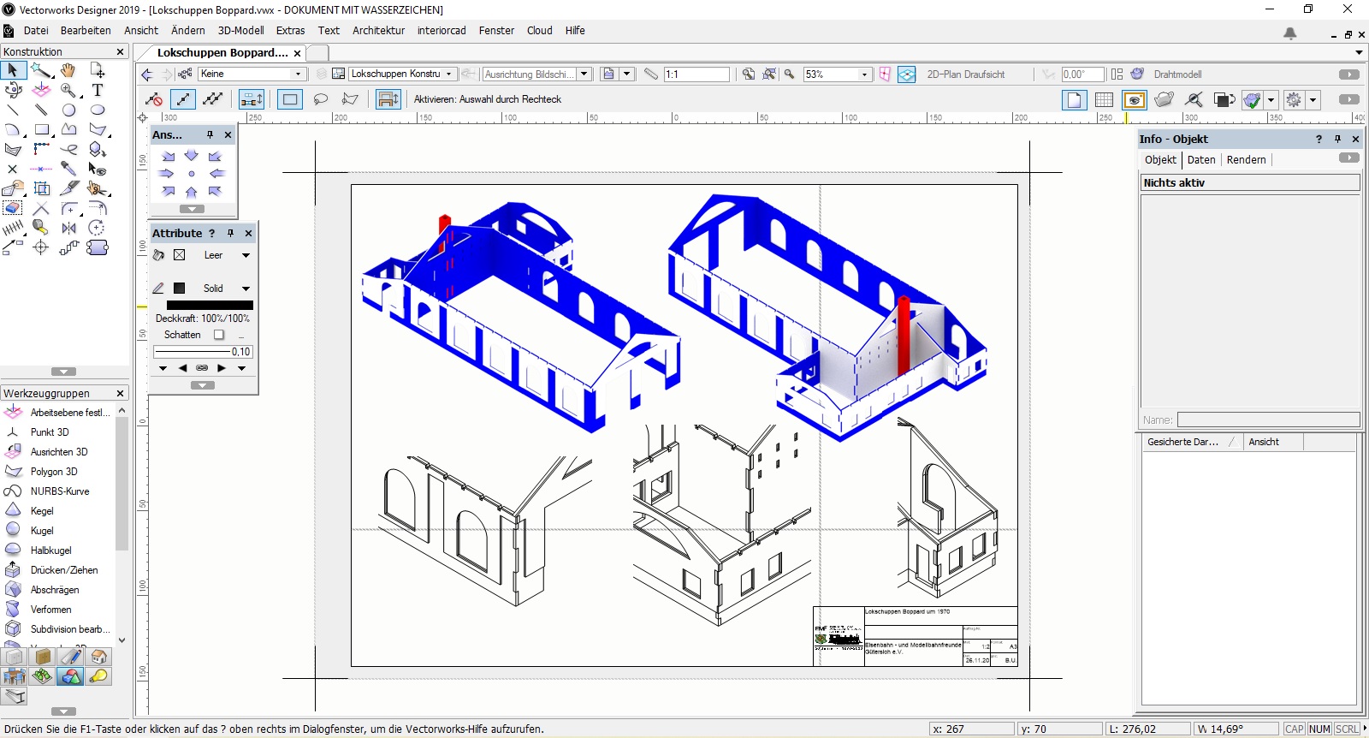Select the ellipse drawing tool
Viewport: 1369px width, 738px height.
point(98,110)
